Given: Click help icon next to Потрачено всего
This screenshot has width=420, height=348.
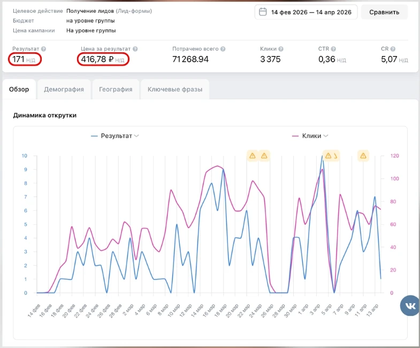Looking at the screenshot, I should pos(223,49).
